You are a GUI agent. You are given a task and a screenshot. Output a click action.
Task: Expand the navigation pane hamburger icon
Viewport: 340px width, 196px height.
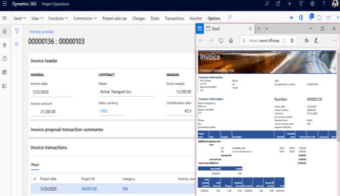click(x=4, y=18)
